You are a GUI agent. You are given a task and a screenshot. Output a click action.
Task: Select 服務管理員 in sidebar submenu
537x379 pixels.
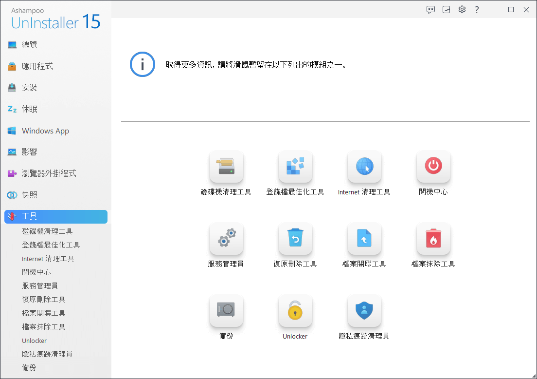[x=40, y=285]
